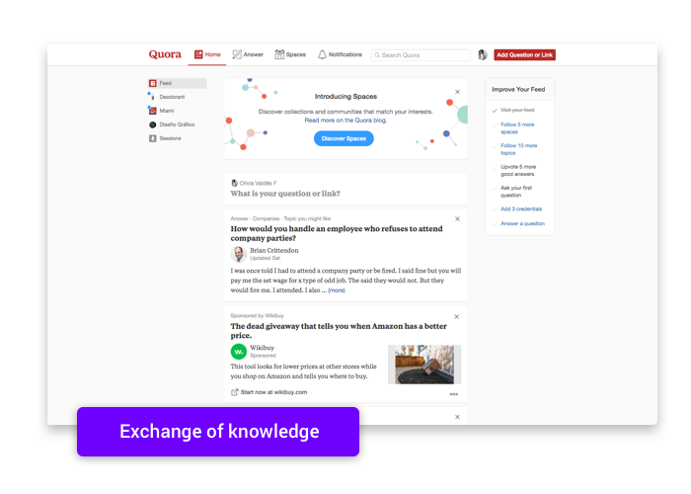Expand the answer with (more) link
691x494 pixels.
coord(337,290)
